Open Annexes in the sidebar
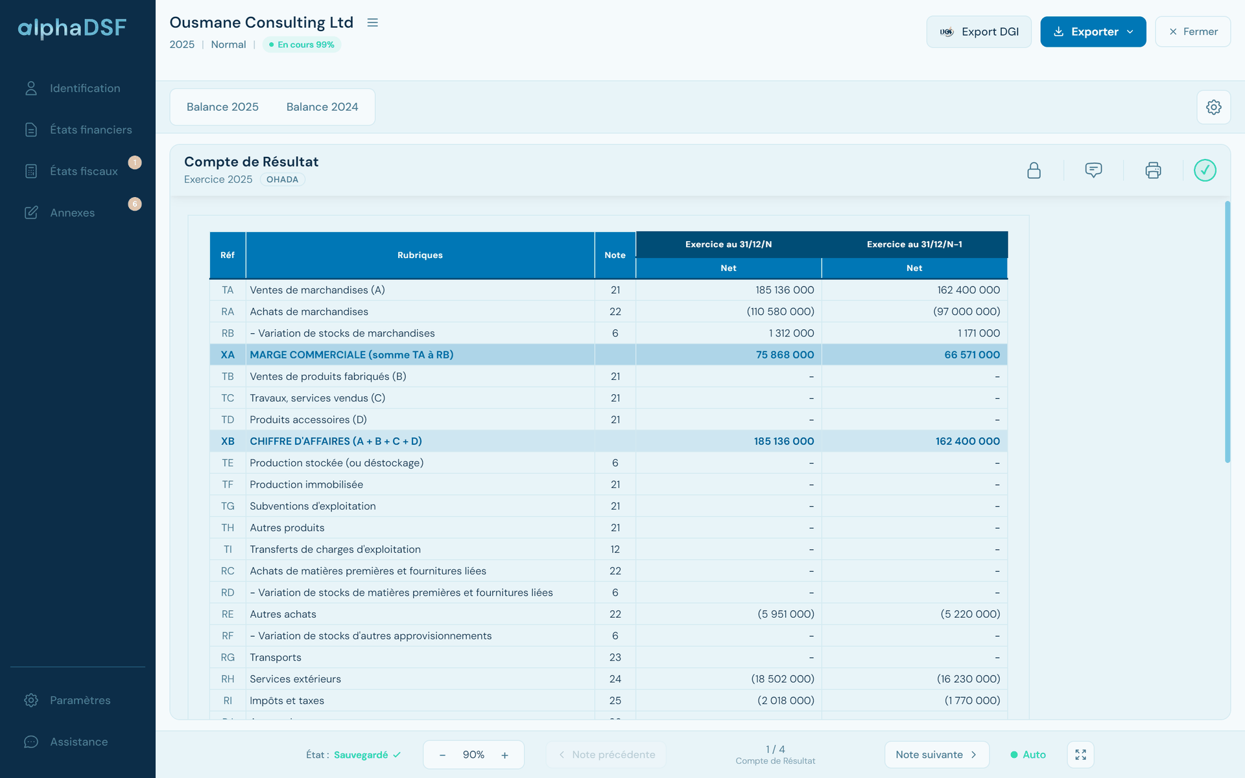The image size is (1245, 778). click(78, 213)
